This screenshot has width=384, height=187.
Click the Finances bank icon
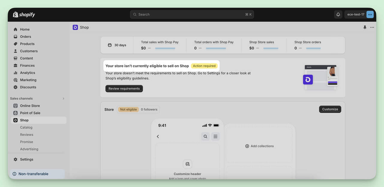15,65
